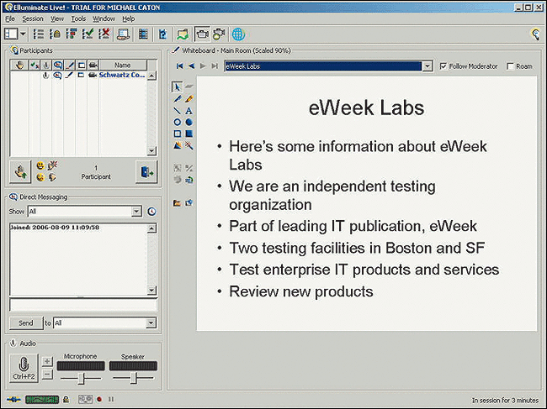Select the laser pointer wand tool

(189, 145)
